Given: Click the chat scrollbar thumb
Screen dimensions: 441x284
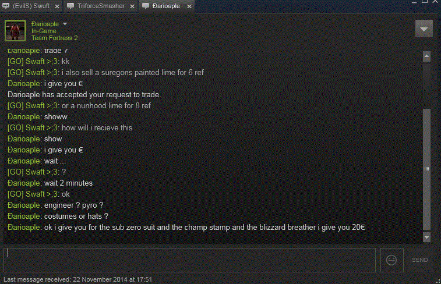Looking at the screenshot, I should click(426, 169).
